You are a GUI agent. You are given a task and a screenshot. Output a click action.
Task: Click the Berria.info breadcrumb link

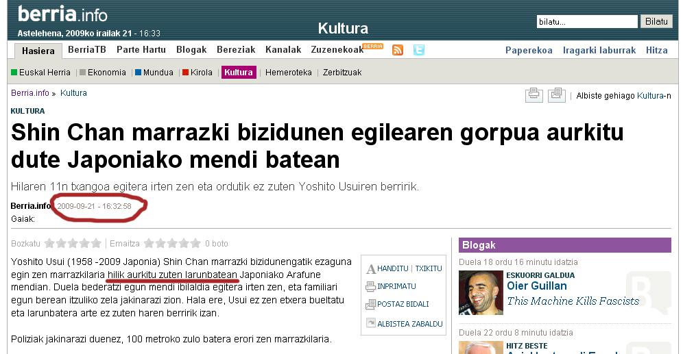point(30,93)
